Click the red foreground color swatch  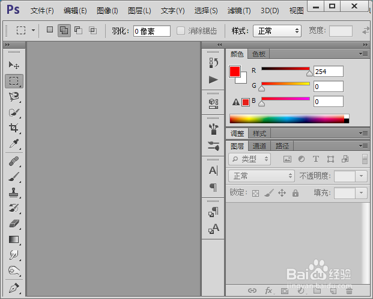pyautogui.click(x=235, y=72)
